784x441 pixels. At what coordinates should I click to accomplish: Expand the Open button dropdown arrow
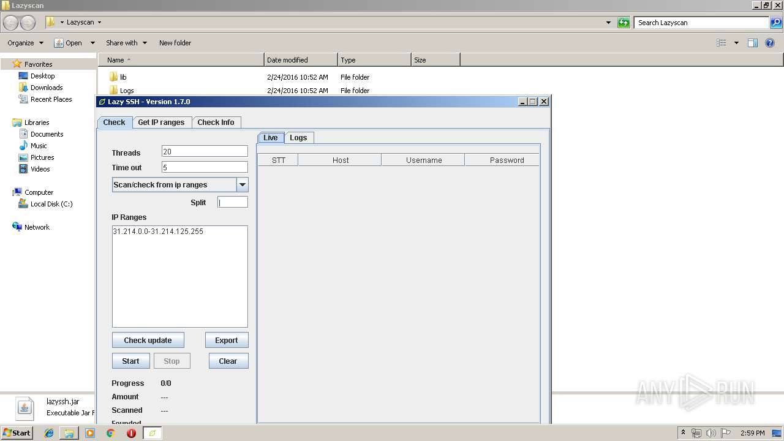(92, 43)
